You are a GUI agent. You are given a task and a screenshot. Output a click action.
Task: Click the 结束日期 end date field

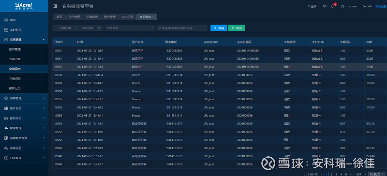point(88,28)
